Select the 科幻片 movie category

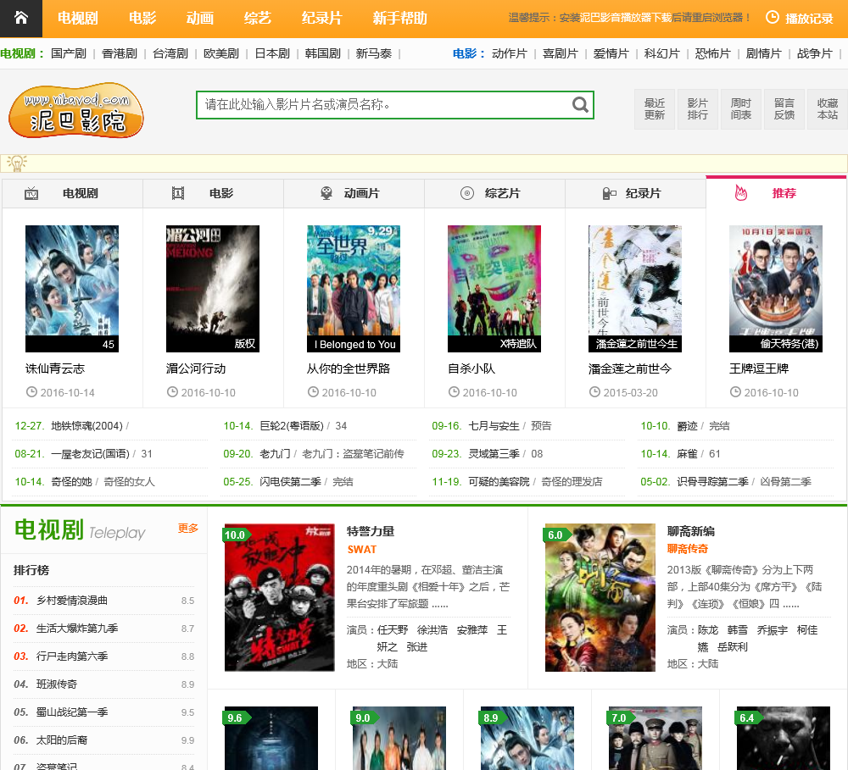pos(661,53)
